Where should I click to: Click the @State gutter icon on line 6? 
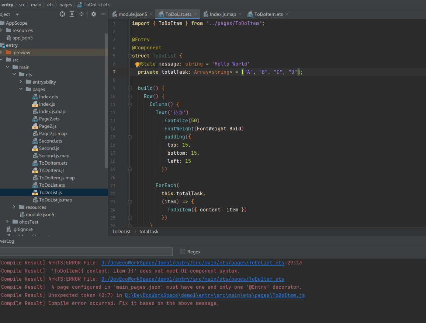click(137, 64)
